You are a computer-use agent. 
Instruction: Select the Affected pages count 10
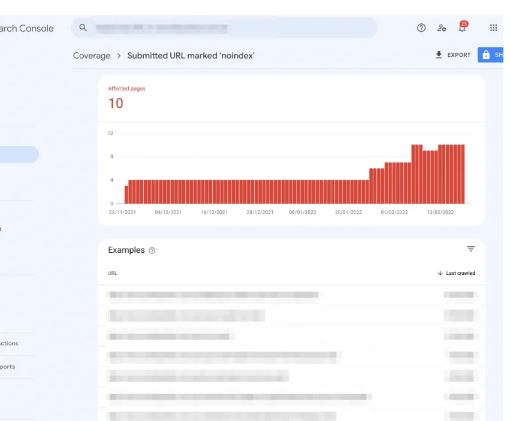click(x=116, y=104)
